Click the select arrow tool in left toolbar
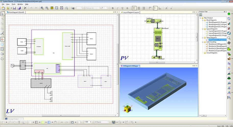The width and height of the screenshot is (233, 127). click(x=2, y=14)
